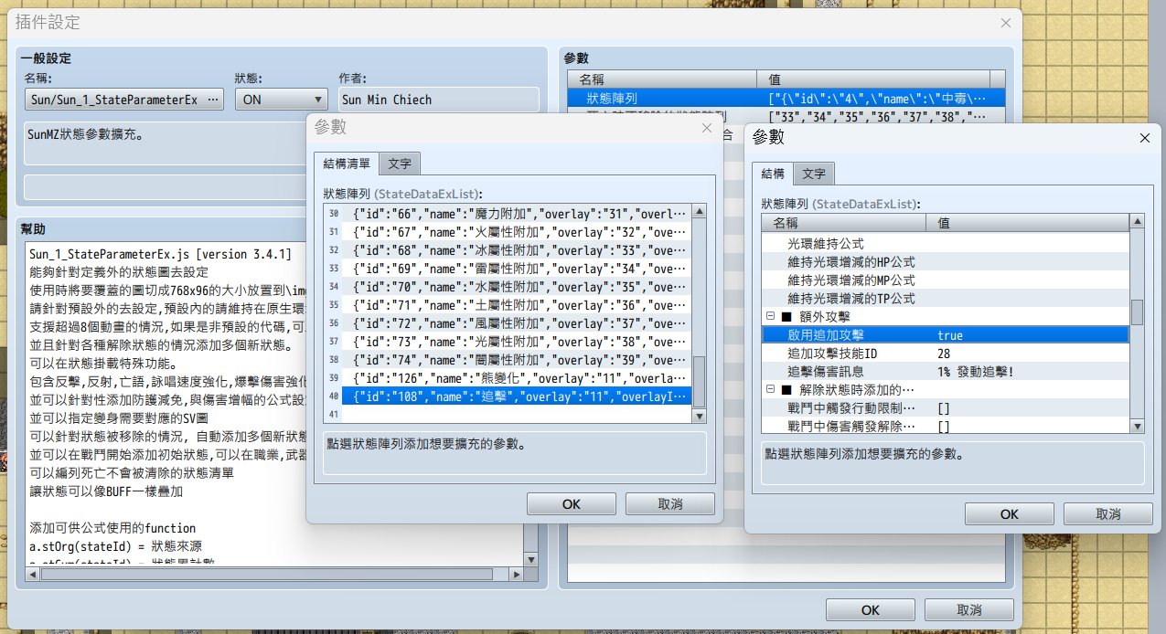The width and height of the screenshot is (1166, 634).
Task: Click 名稱 column header in main 參數 table
Action: pos(662,79)
